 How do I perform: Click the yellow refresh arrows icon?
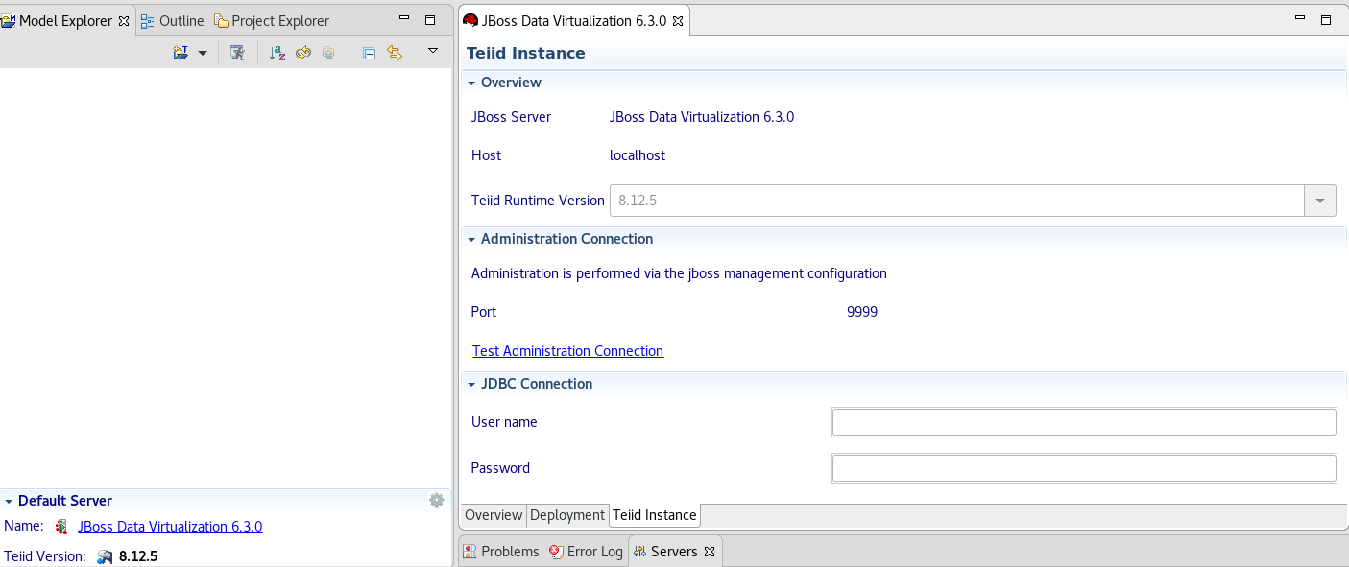(x=303, y=53)
